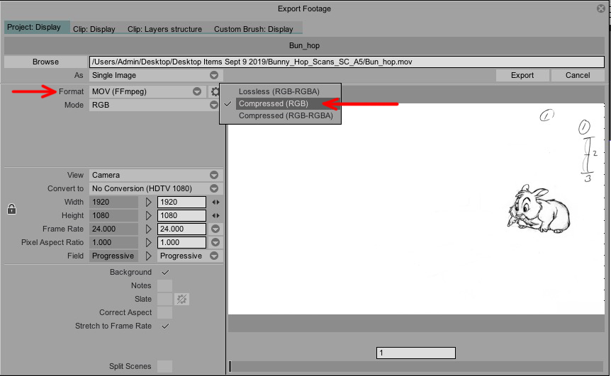The width and height of the screenshot is (611, 376).
Task: Click the source Height 1080 value
Action: tap(113, 216)
